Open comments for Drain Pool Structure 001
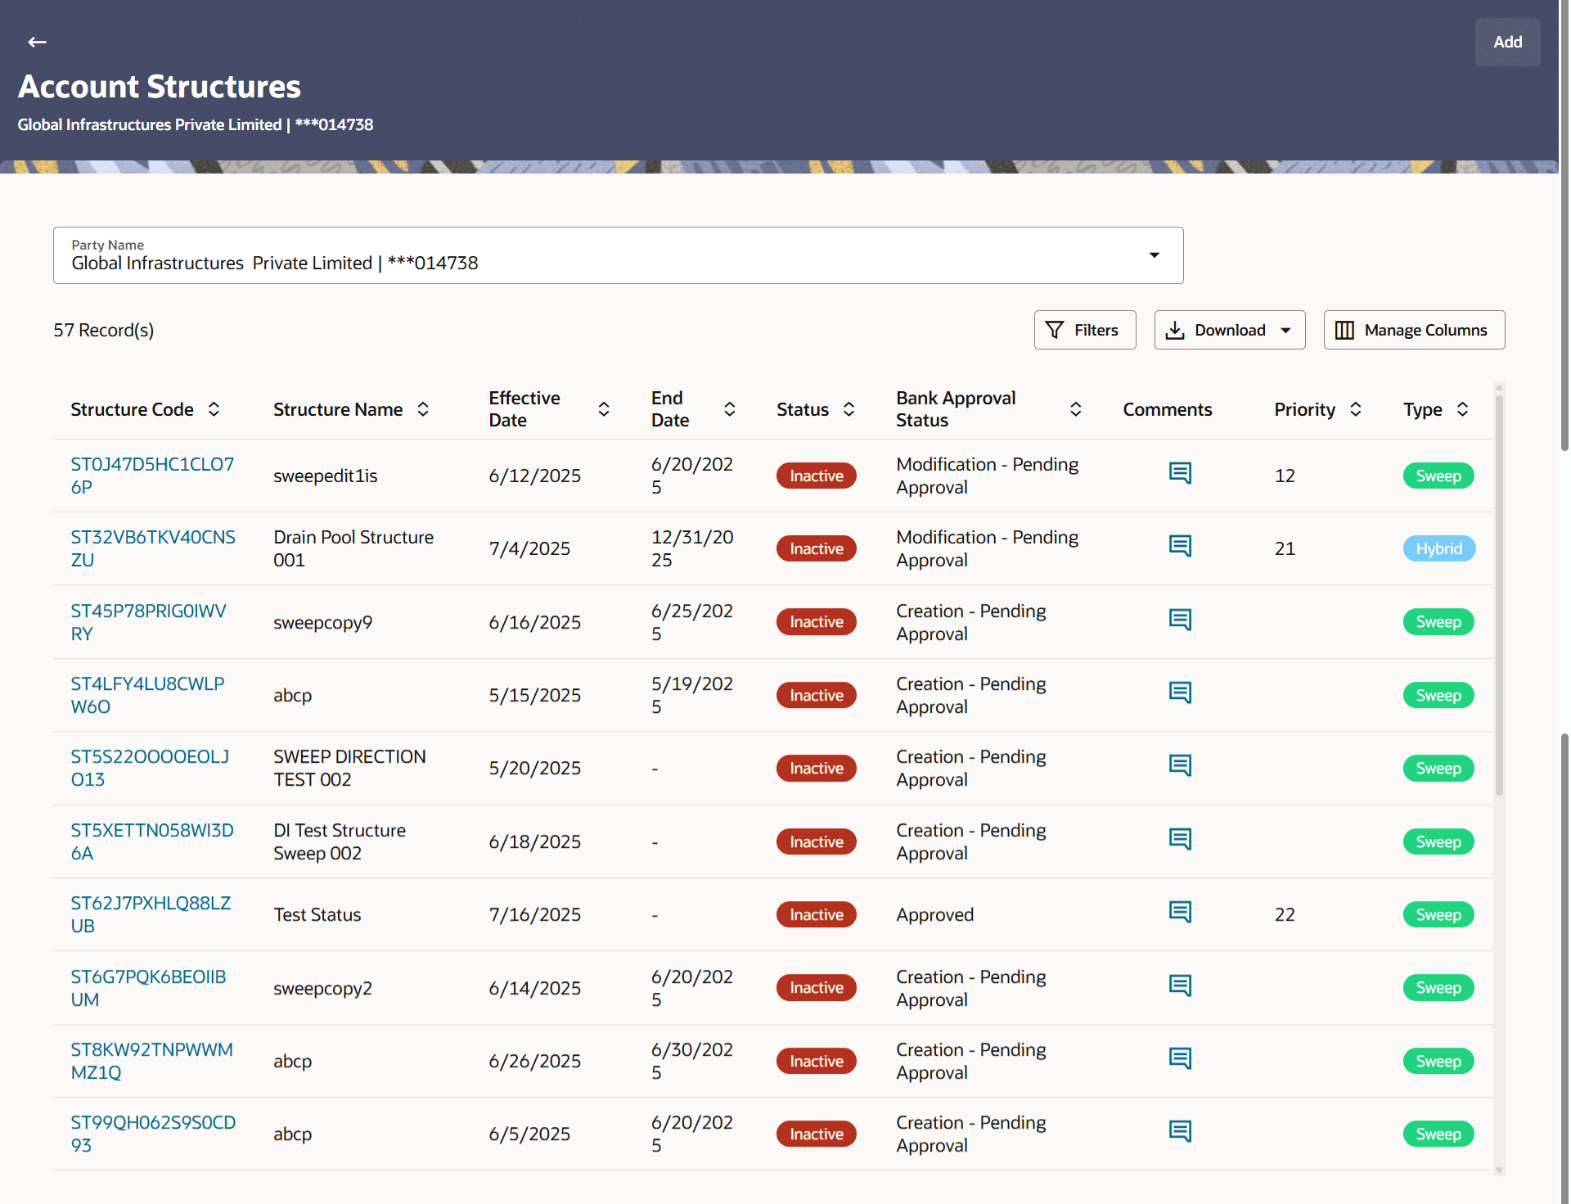This screenshot has height=1204, width=1571. coord(1179,547)
